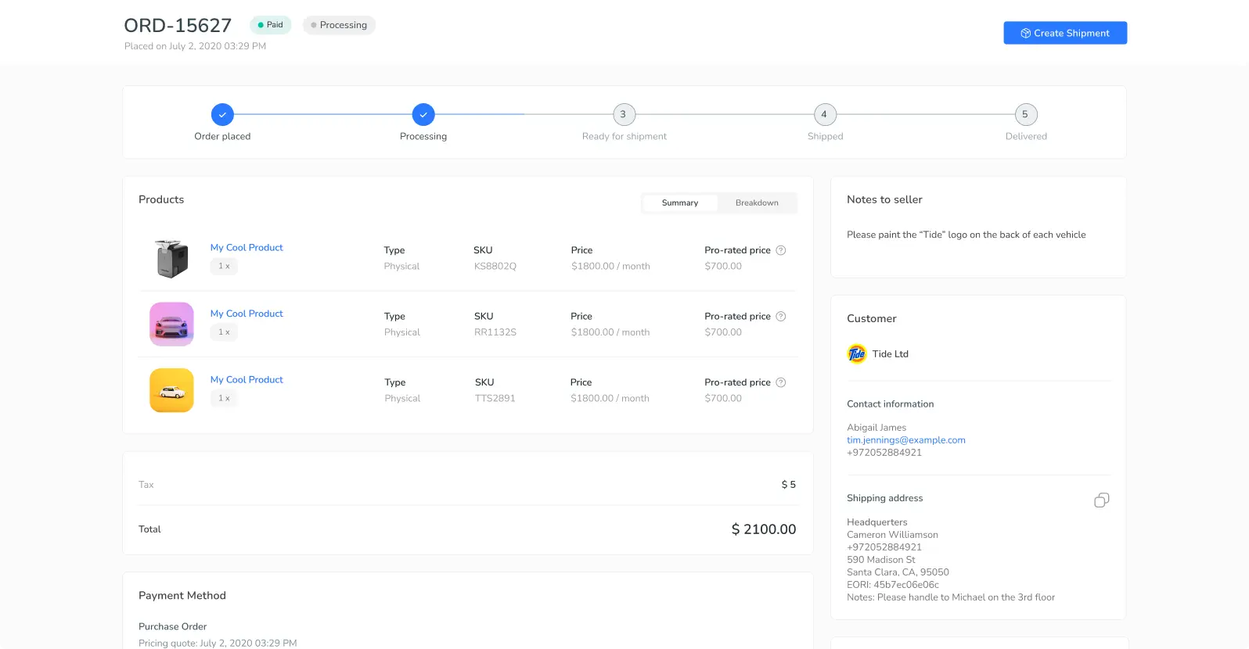1249x649 pixels.
Task: Click the SKU value KS8802Q
Action: click(x=495, y=266)
